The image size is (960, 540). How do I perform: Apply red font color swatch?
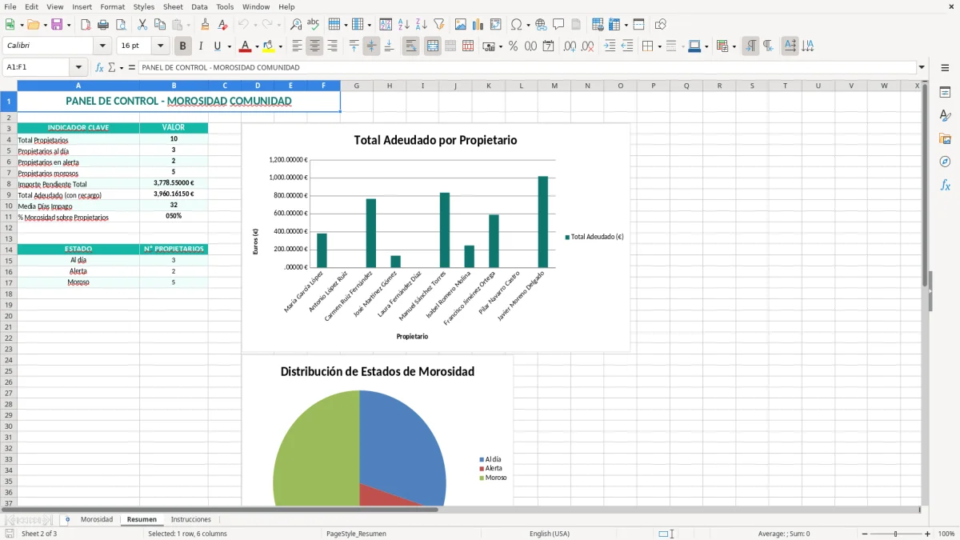tap(246, 46)
